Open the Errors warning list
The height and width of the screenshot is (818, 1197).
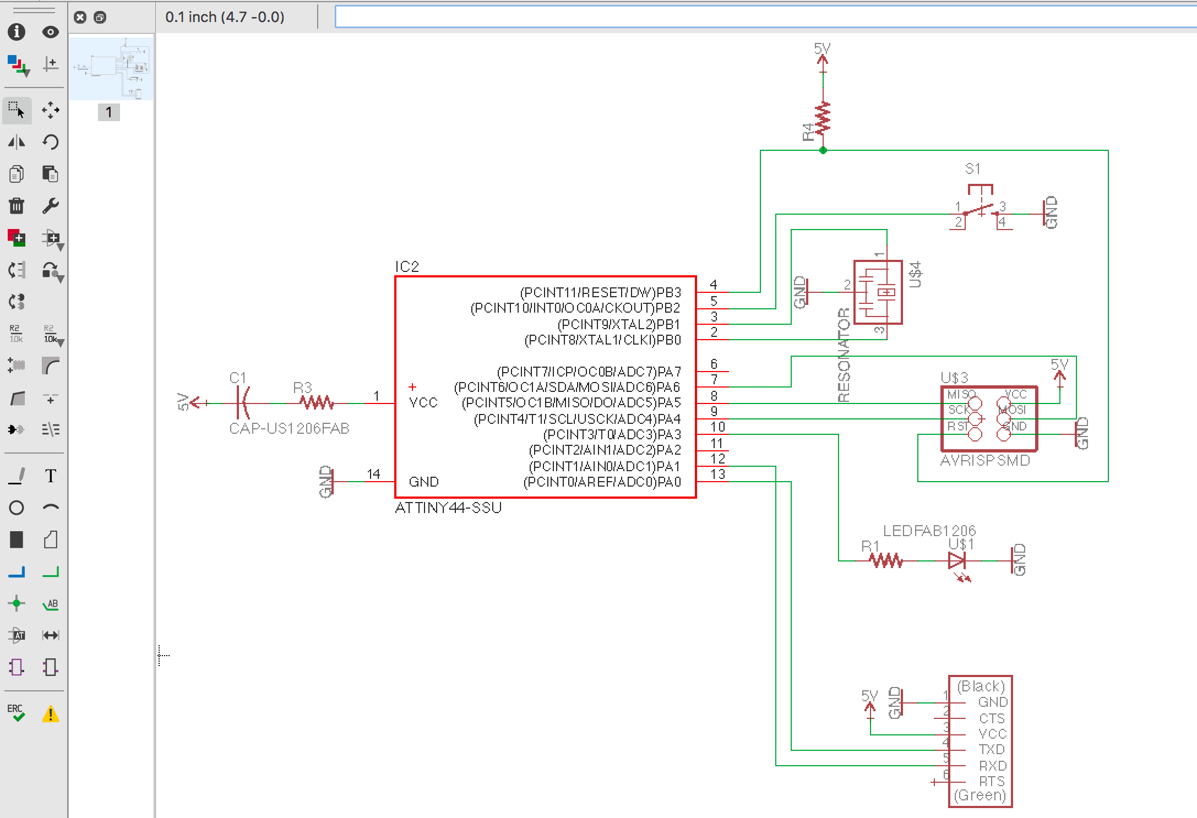tap(50, 714)
